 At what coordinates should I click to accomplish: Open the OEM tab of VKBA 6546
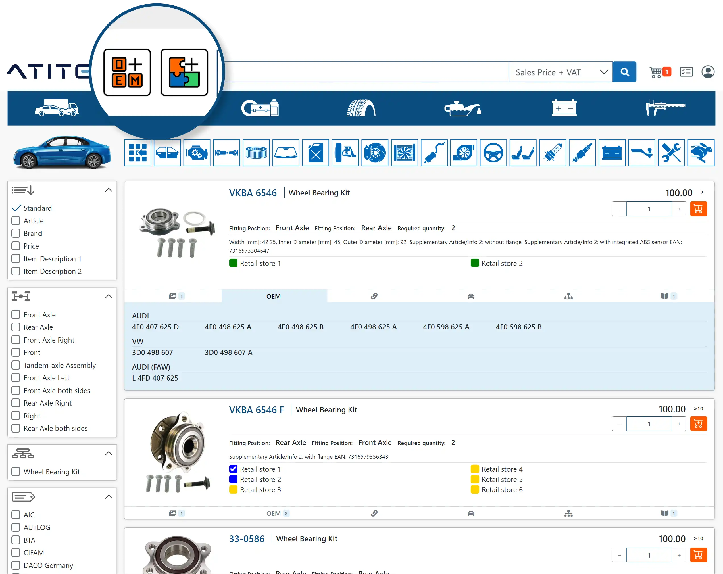[274, 297]
